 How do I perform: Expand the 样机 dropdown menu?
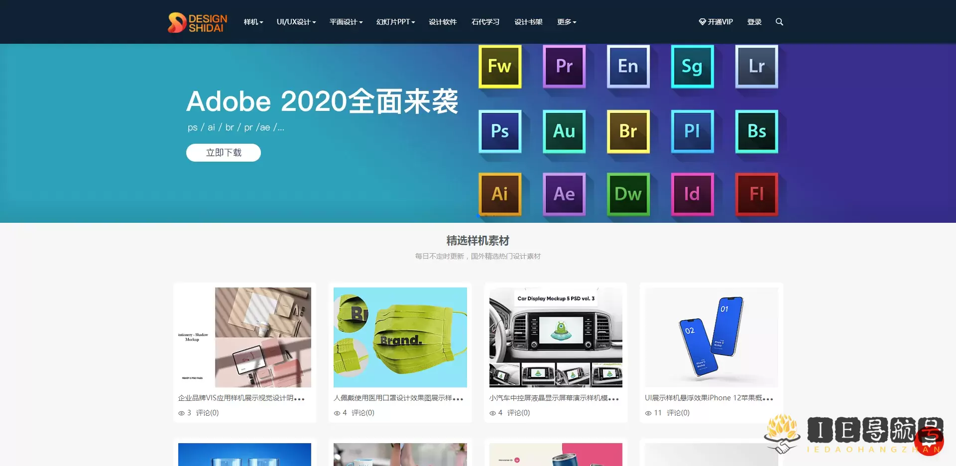click(253, 22)
